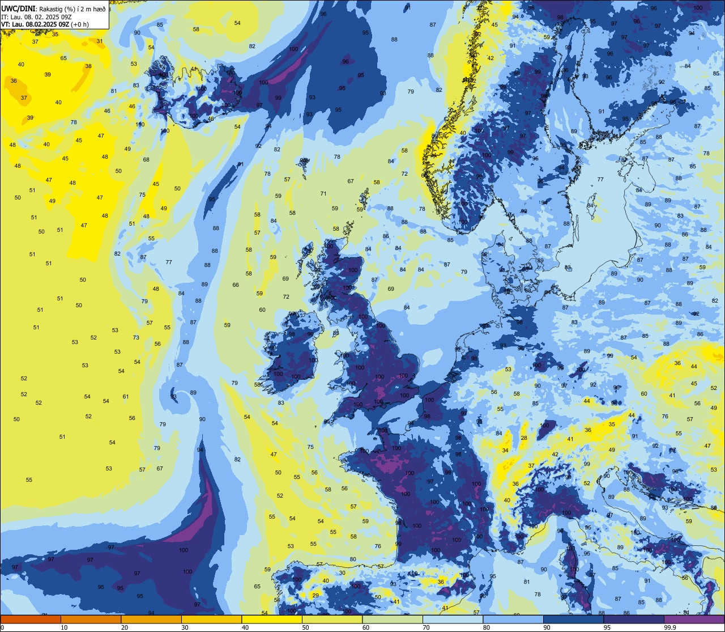Image resolution: width=725 pixels, height=632 pixels.
Task: Click the legend tick label '40'
Action: (x=245, y=627)
